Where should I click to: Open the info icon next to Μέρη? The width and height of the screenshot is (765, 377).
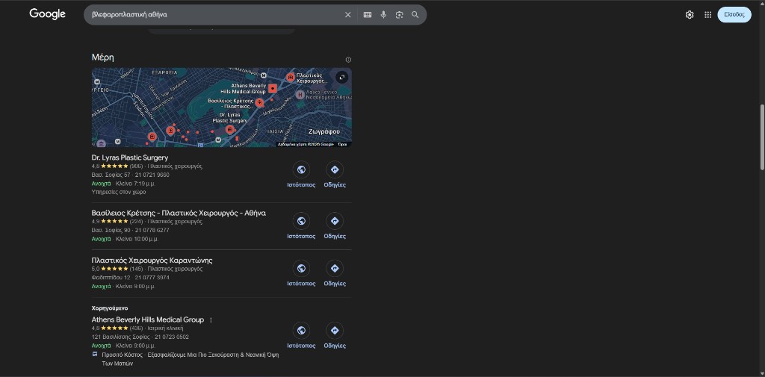pos(348,60)
